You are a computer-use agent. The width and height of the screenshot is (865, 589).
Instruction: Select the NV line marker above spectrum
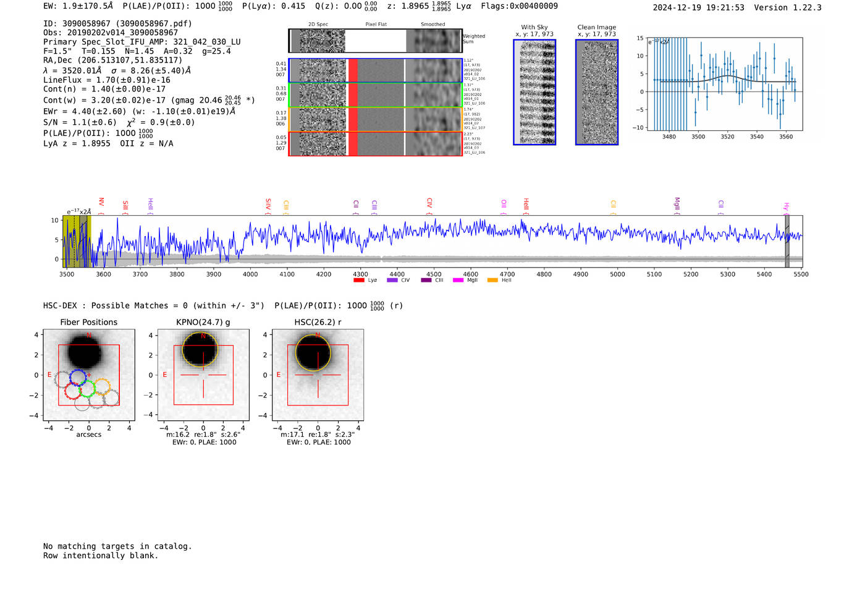point(101,206)
